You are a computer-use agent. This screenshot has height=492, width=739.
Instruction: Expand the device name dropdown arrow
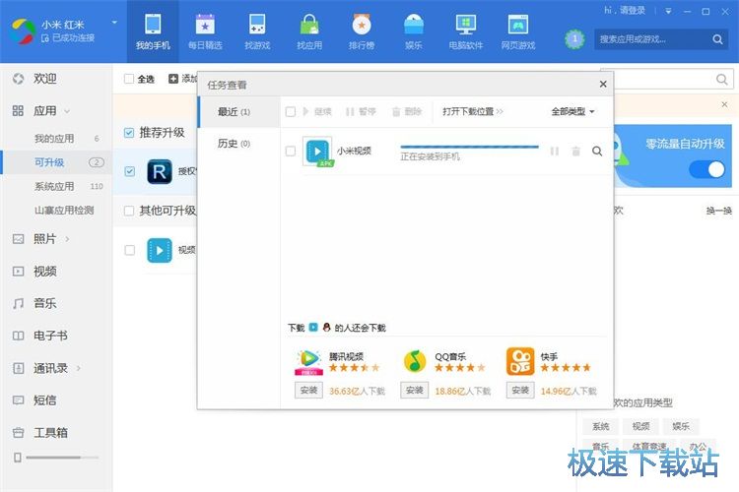point(114,22)
